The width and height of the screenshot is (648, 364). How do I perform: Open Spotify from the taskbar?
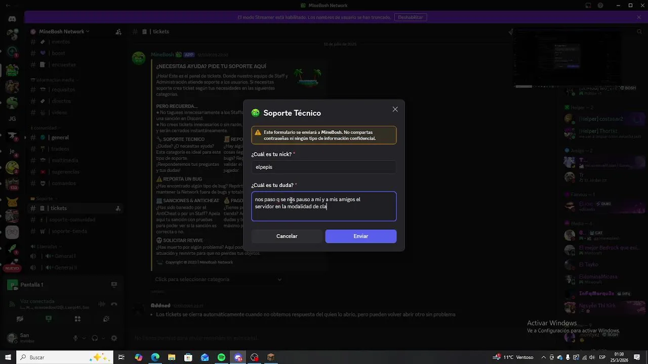pos(221,357)
